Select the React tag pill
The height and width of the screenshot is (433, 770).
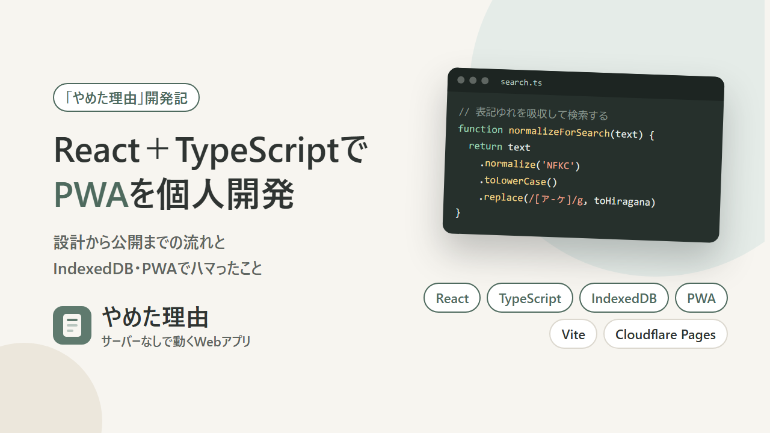[452, 298]
